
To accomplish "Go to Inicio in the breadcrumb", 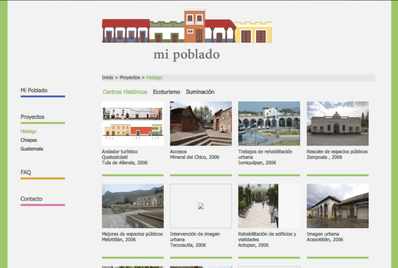I will [x=107, y=78].
